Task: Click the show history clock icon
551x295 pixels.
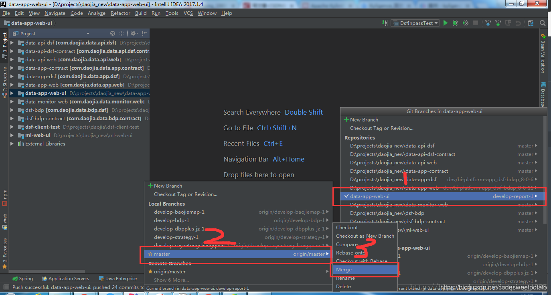Action: click(508, 23)
